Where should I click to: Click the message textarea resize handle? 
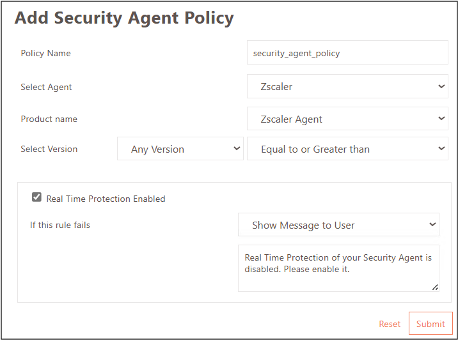click(x=435, y=287)
